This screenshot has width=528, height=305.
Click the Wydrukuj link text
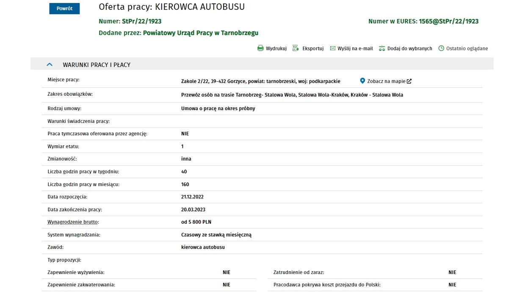pyautogui.click(x=276, y=49)
